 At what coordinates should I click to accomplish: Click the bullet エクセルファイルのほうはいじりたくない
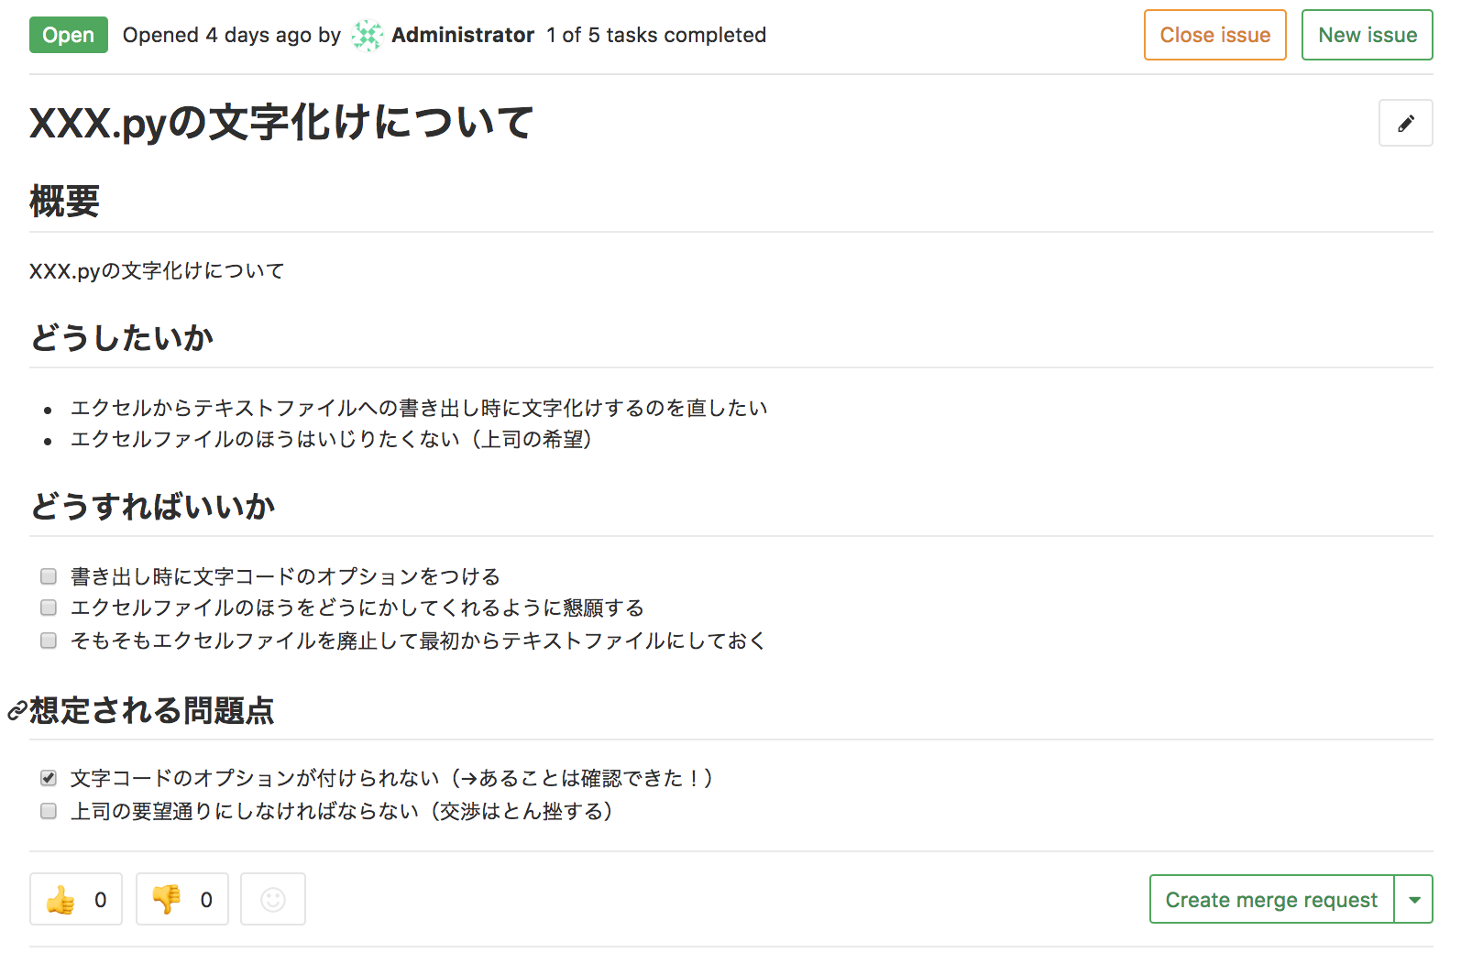tap(332, 439)
